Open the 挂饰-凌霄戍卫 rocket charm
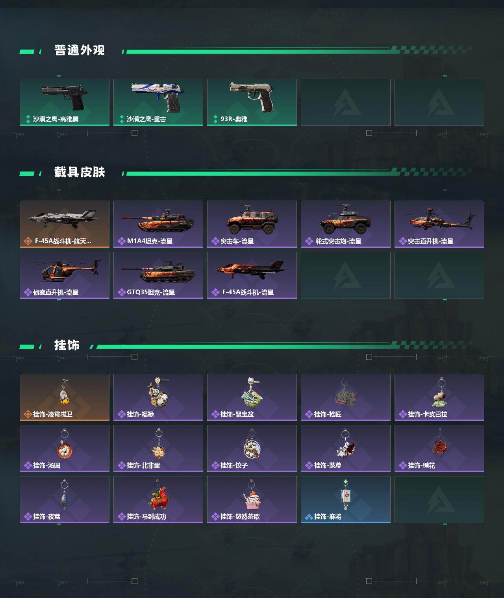Viewport: 504px width, 598px height. [x=65, y=397]
